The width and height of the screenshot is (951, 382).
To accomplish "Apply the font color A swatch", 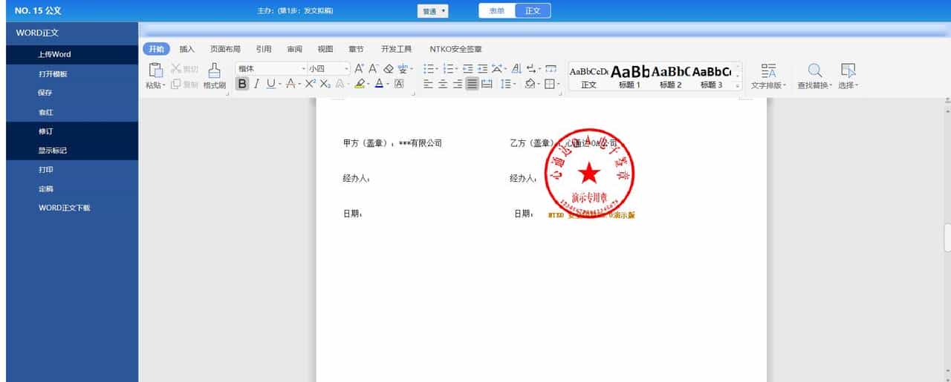I will pyautogui.click(x=379, y=84).
